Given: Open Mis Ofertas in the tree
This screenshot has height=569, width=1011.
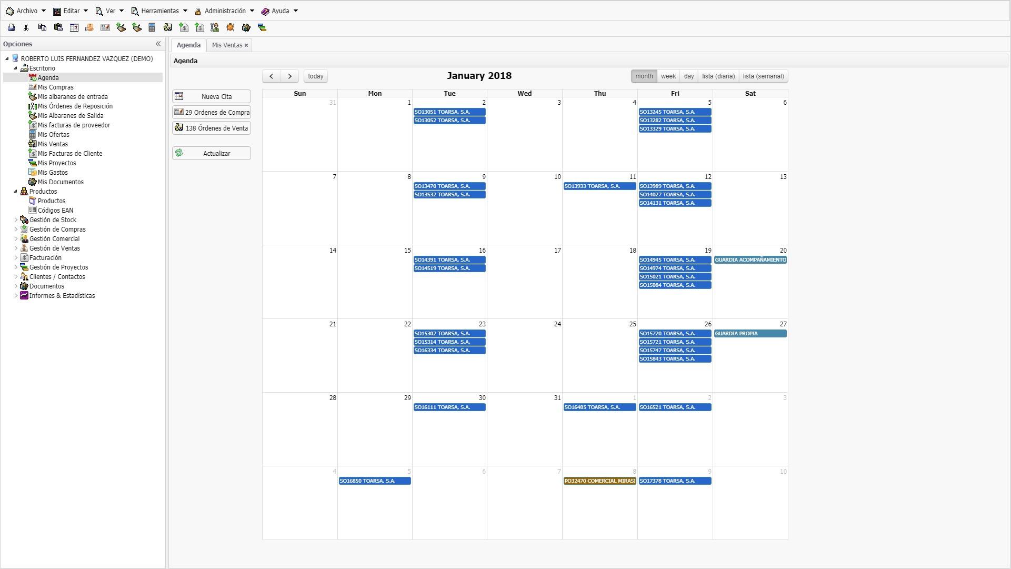Looking at the screenshot, I should pyautogui.click(x=53, y=135).
